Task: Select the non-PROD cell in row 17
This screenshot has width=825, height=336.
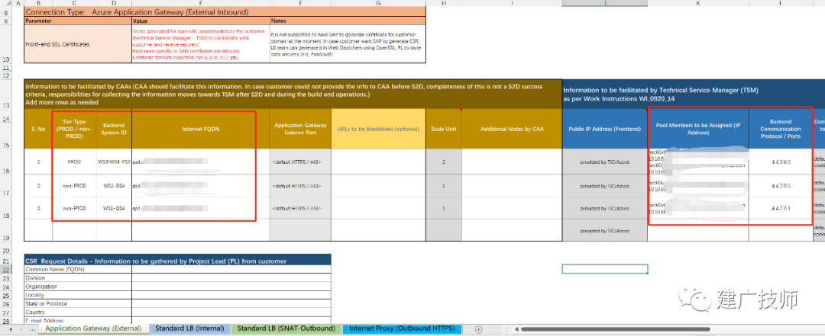Action: pos(74,186)
